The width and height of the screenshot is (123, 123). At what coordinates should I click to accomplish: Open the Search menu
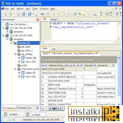pos(20,9)
